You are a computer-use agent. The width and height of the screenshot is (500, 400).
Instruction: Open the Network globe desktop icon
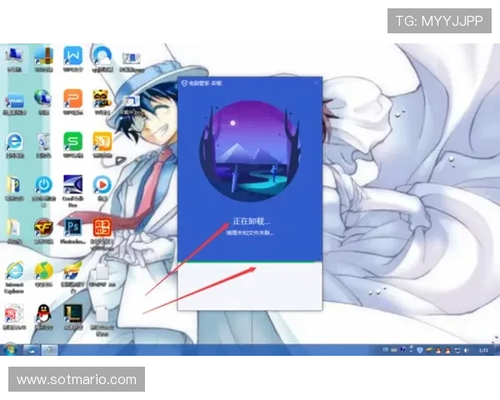[x=43, y=99]
